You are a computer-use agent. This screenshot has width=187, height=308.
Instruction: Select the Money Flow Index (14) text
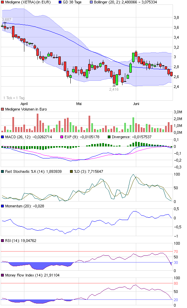(x=32, y=275)
